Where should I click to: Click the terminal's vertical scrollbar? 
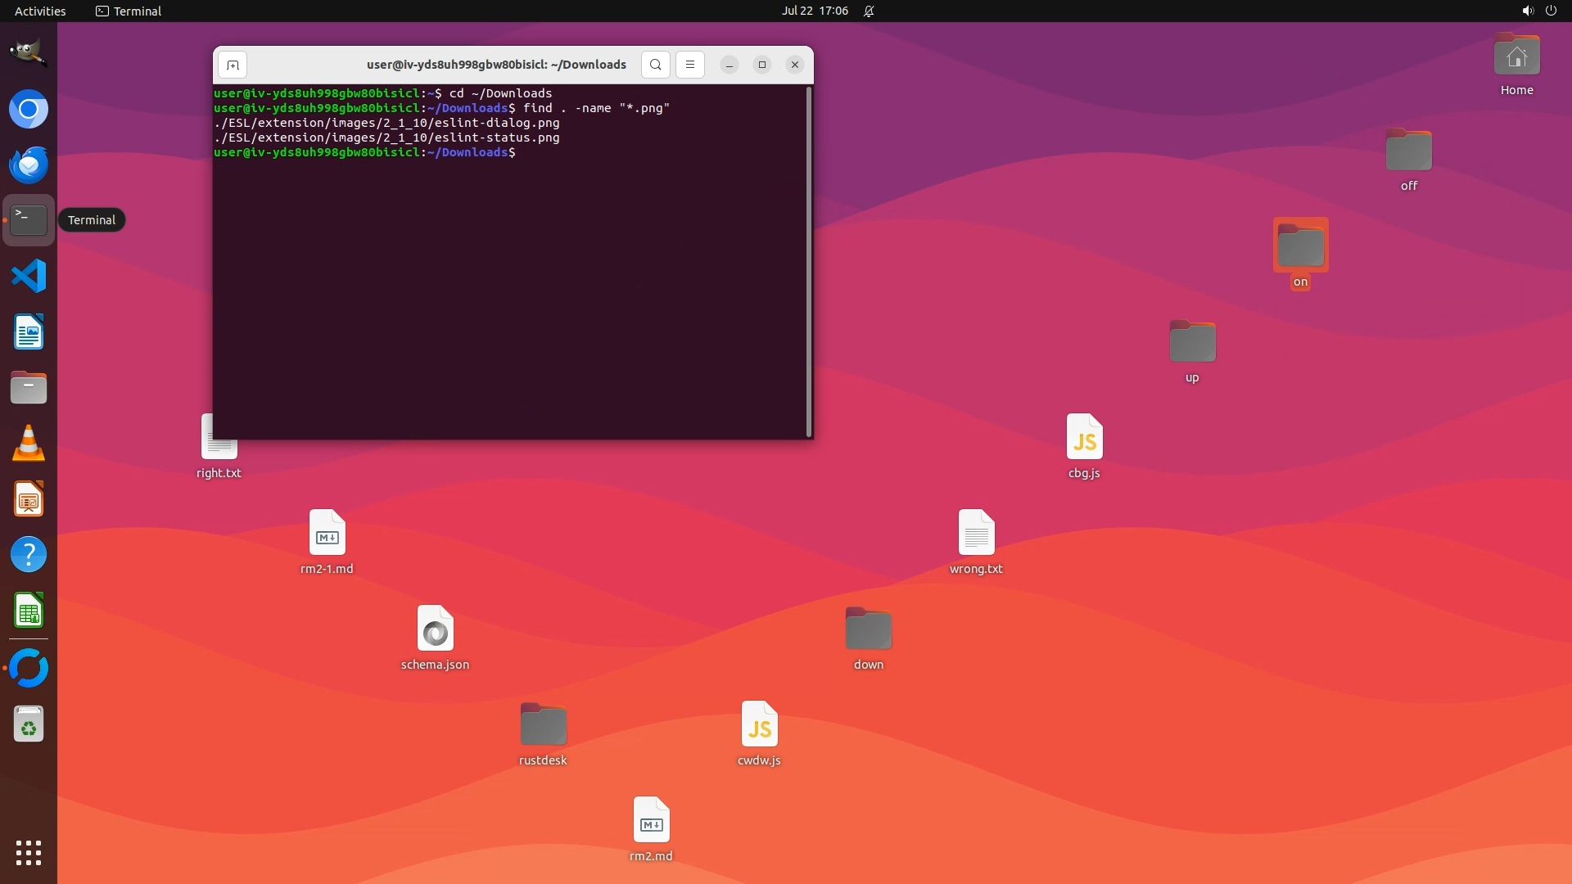coord(809,262)
